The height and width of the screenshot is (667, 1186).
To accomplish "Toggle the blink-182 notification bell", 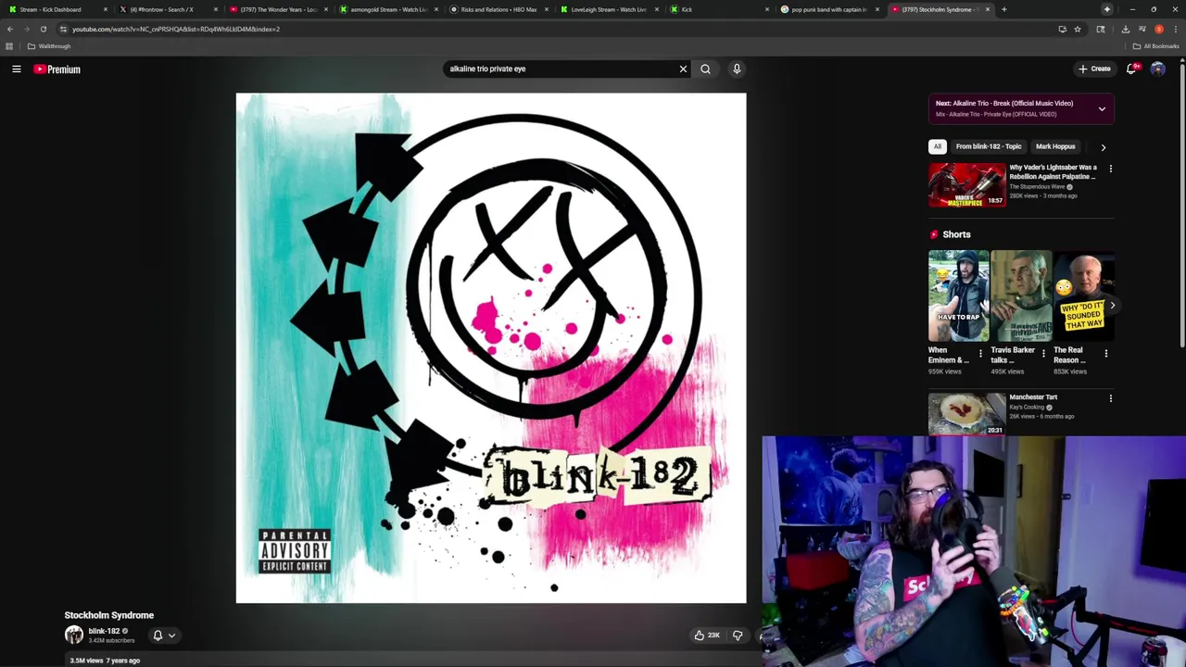I will click(x=158, y=636).
